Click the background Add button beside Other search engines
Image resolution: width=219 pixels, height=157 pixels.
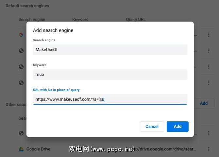pyautogui.click(x=204, y=103)
